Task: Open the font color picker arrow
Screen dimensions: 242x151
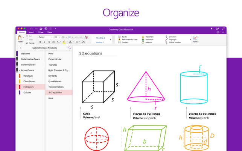Action: coord(73,42)
